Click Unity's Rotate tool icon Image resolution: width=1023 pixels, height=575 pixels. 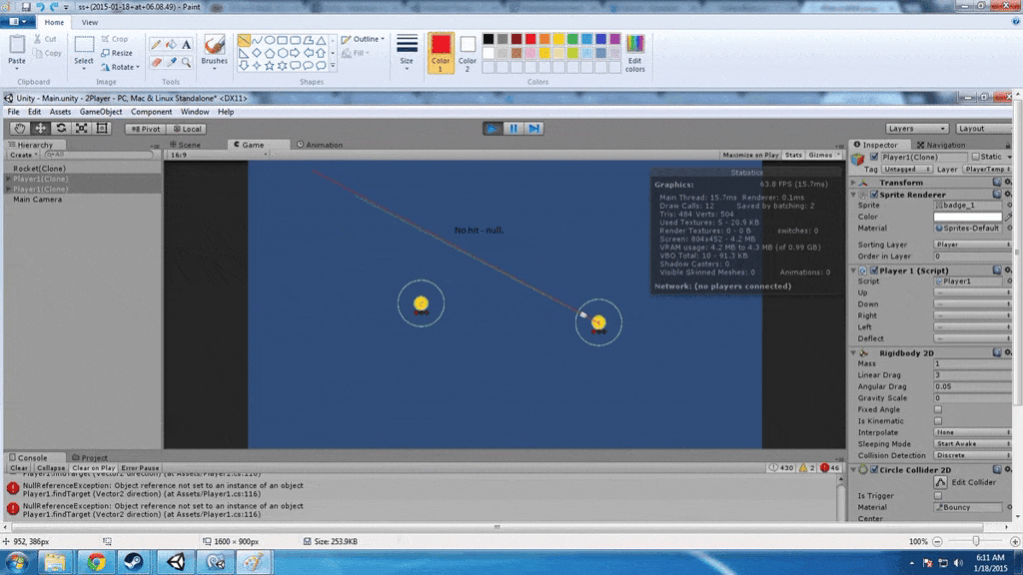point(60,129)
